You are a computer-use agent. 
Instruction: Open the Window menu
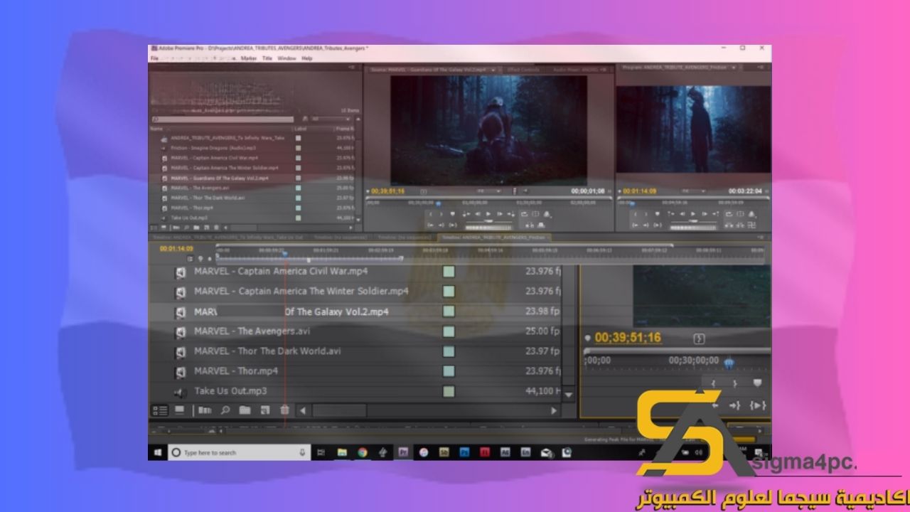(x=287, y=58)
